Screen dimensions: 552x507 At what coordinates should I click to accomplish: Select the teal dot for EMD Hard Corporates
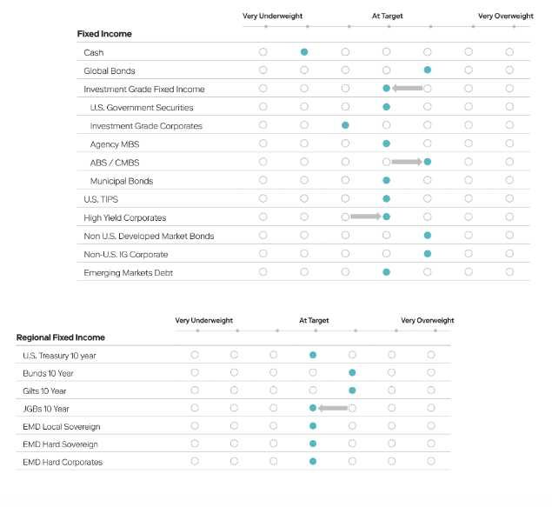[313, 461]
